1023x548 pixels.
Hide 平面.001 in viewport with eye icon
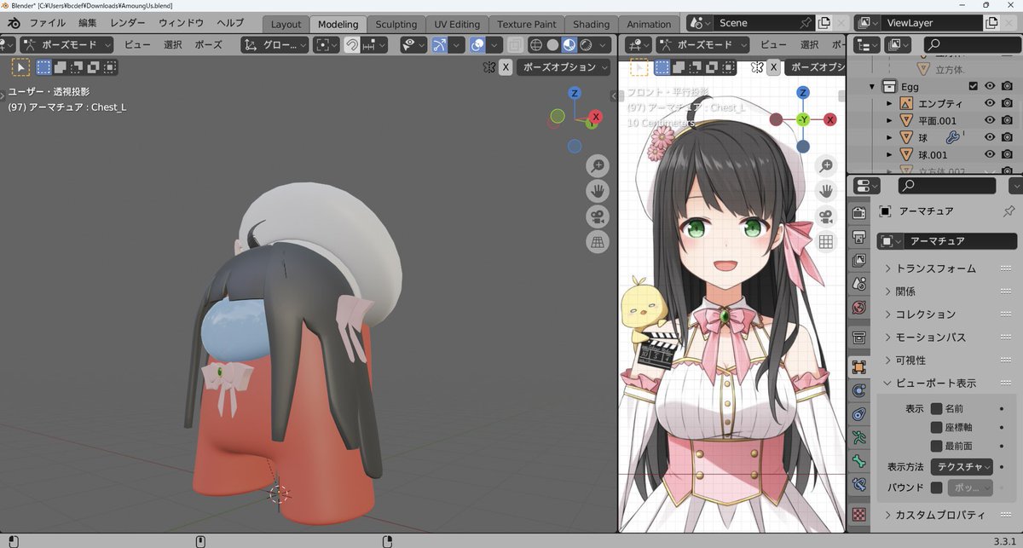point(990,120)
